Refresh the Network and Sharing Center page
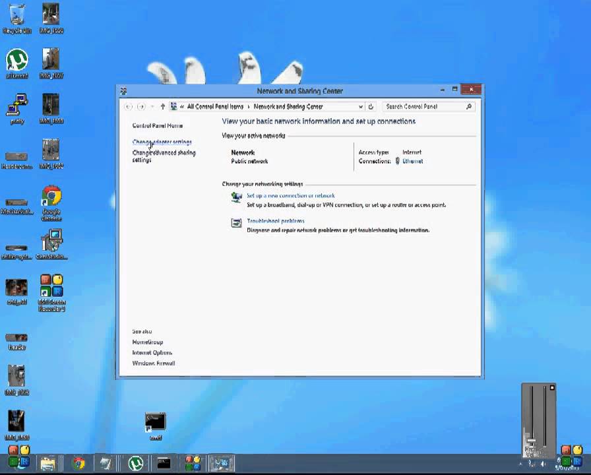The height and width of the screenshot is (475, 591). pos(371,107)
